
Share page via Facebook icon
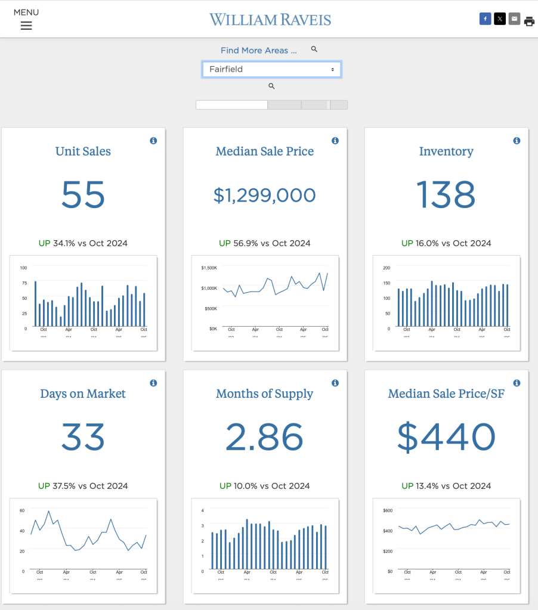pos(485,19)
